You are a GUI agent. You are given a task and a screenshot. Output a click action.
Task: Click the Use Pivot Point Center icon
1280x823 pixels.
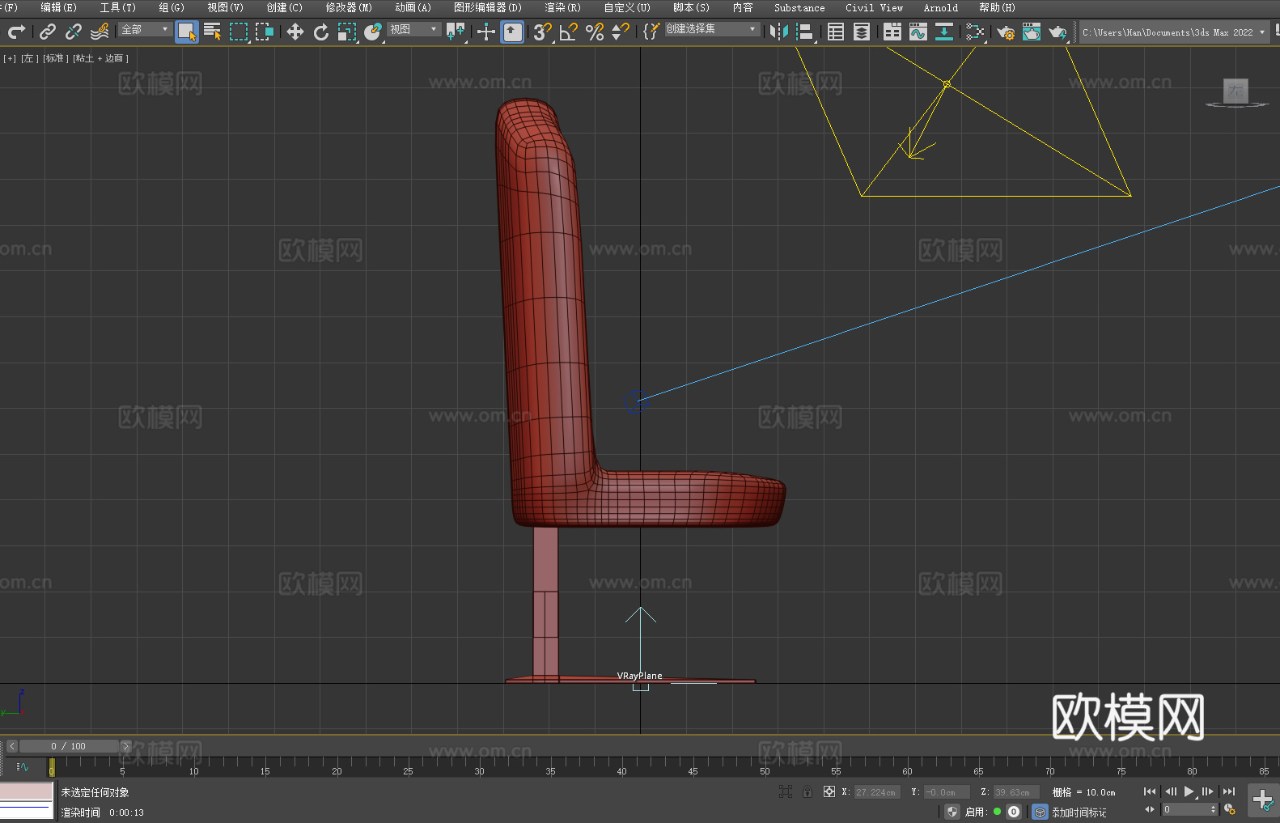click(456, 32)
